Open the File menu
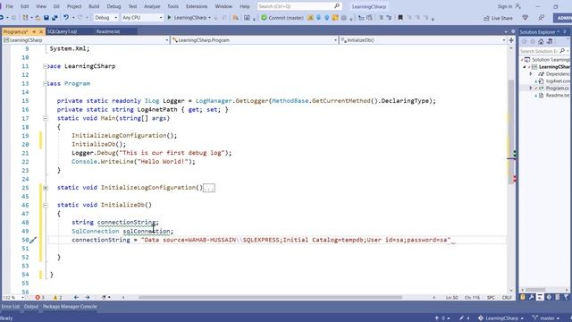Screen dimensions: 572x322 [9, 6]
